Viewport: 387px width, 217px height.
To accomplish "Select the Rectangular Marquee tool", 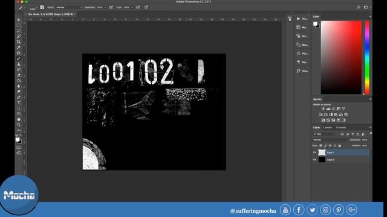I will point(19,25).
